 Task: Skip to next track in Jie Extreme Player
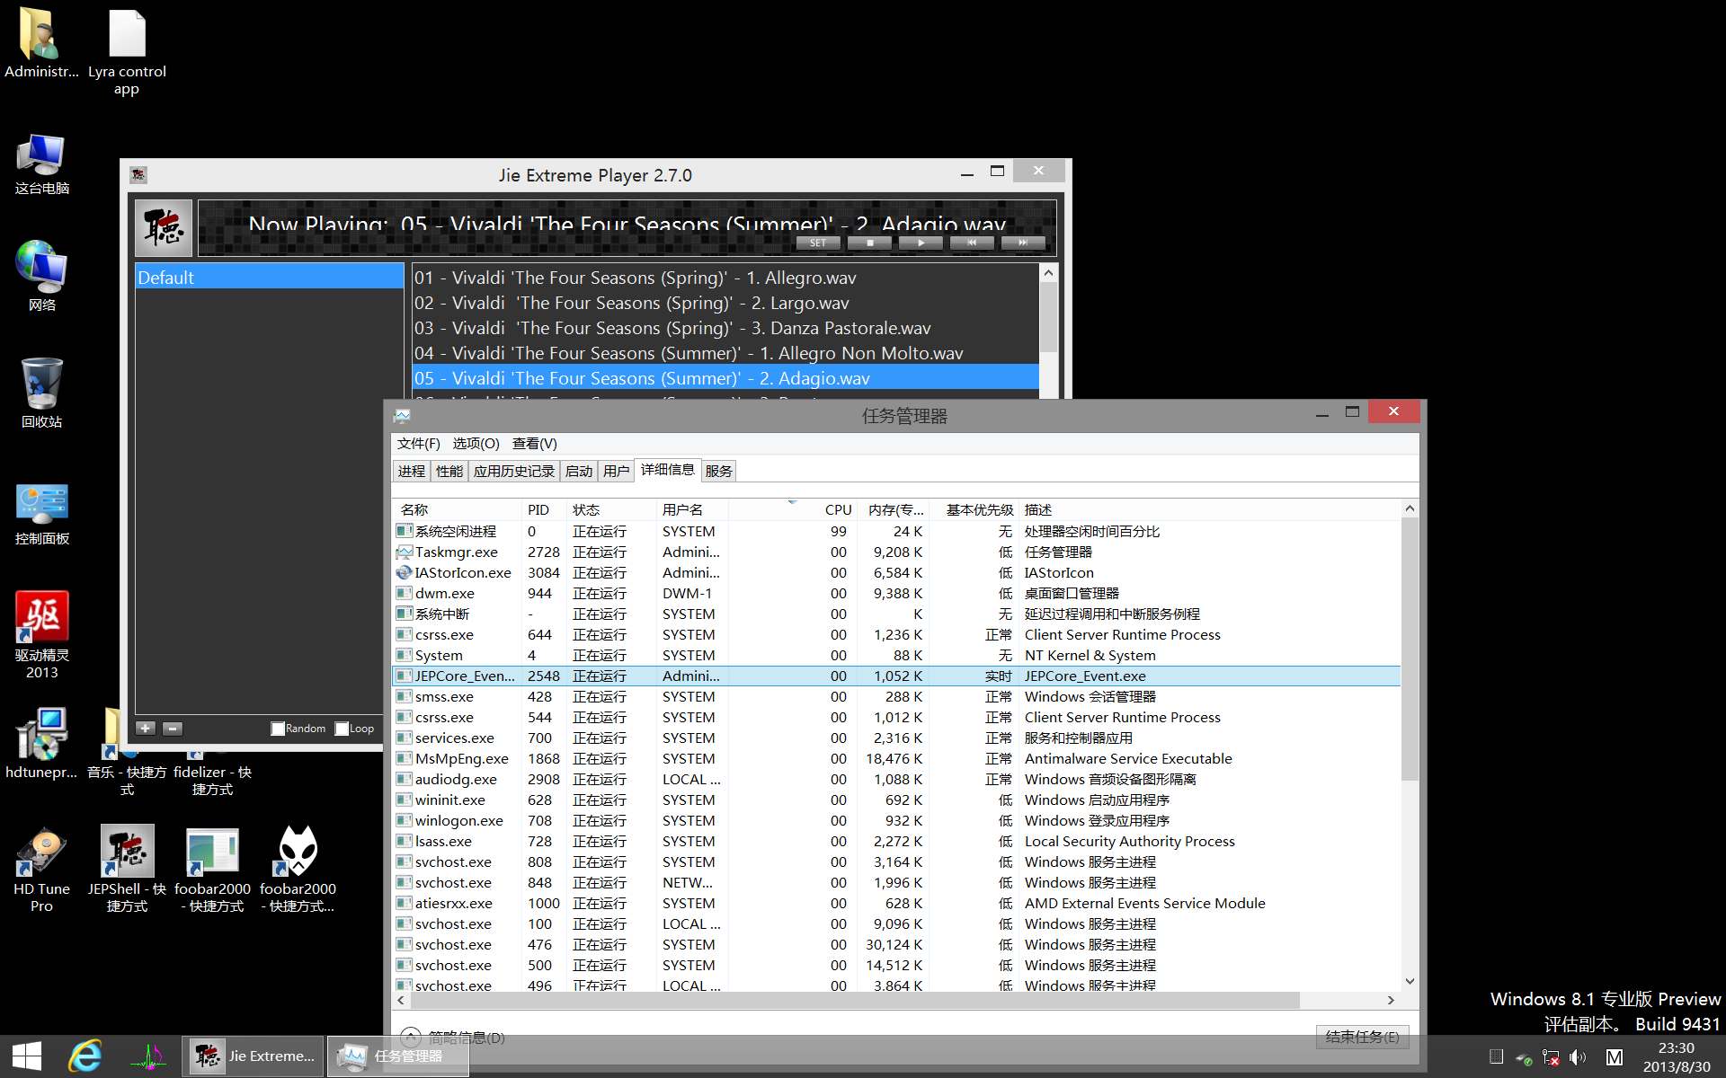(1023, 243)
